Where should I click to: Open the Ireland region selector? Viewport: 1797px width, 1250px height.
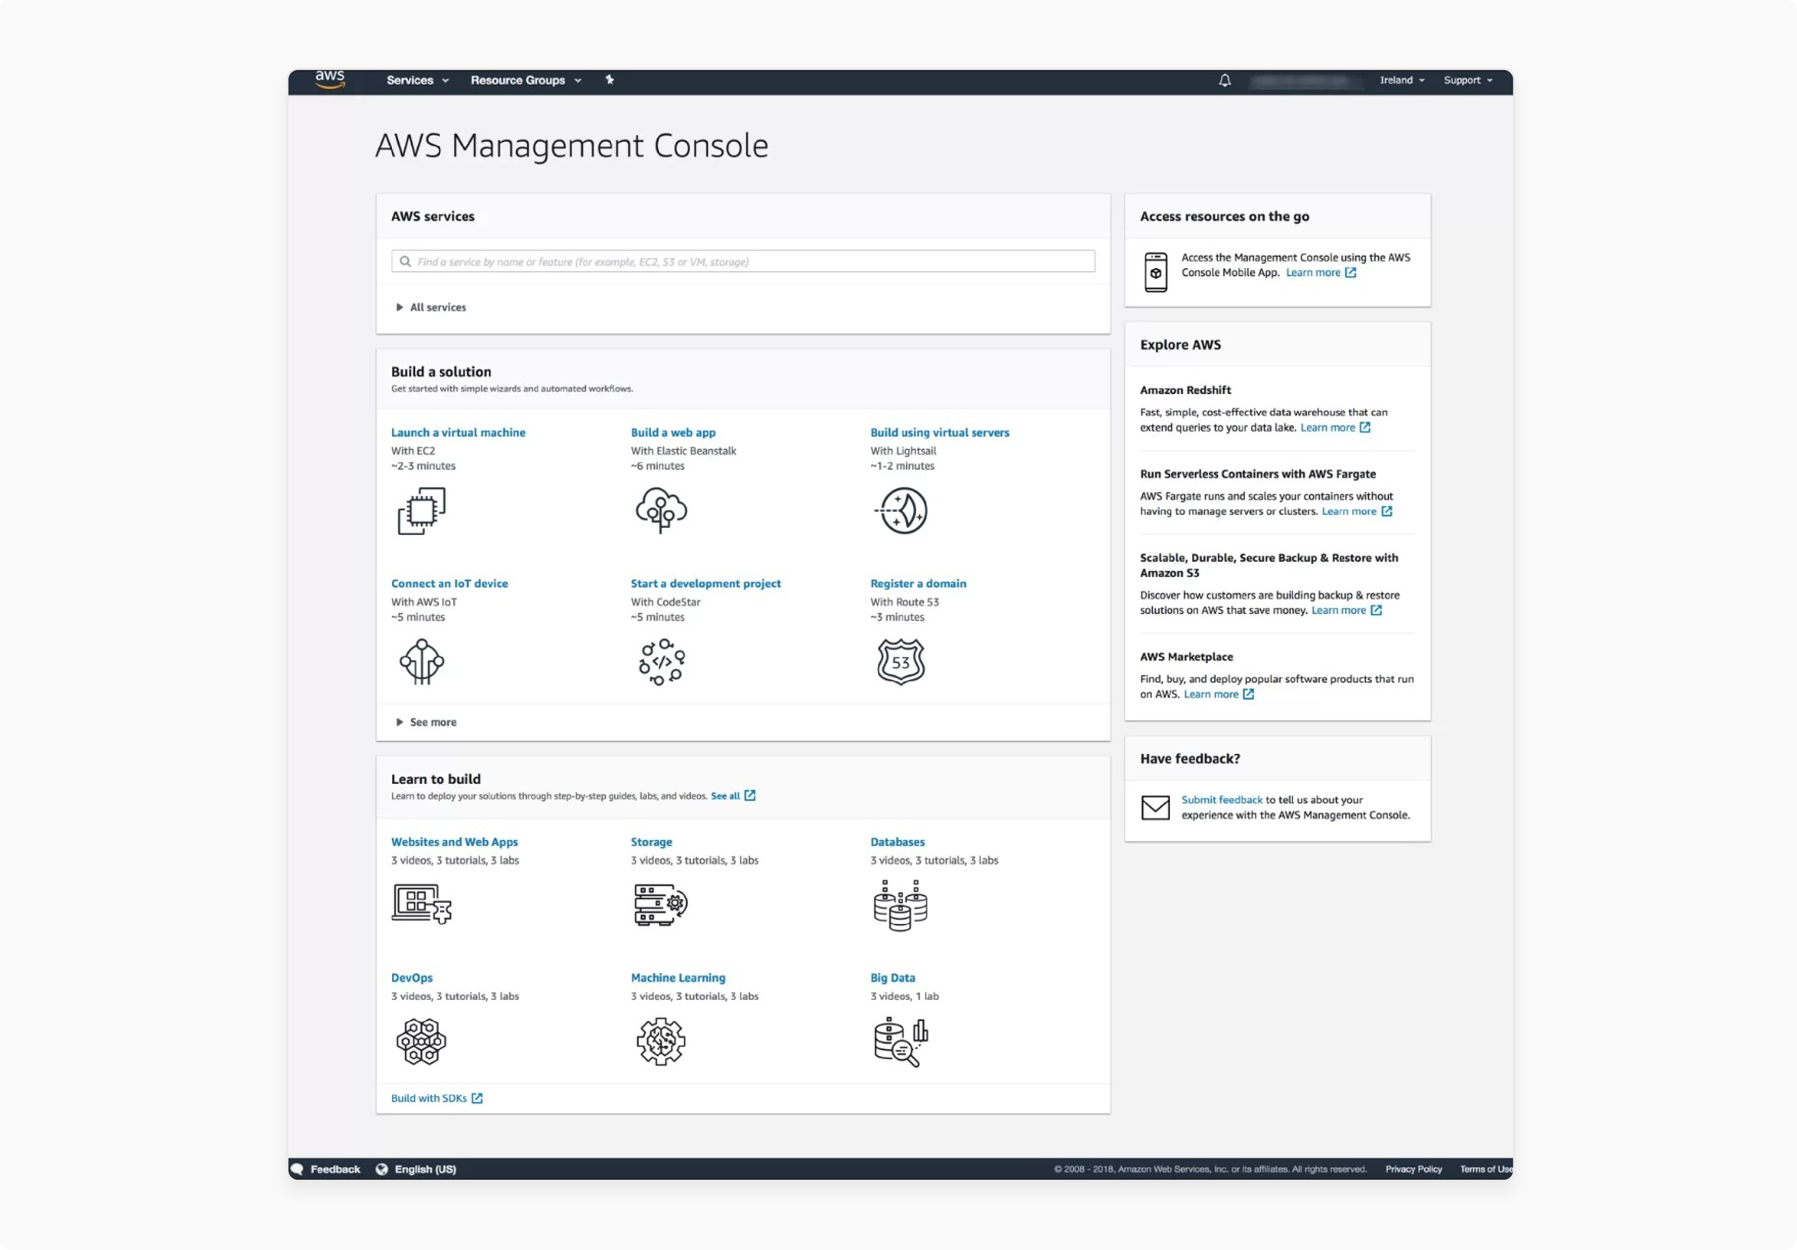[1402, 80]
